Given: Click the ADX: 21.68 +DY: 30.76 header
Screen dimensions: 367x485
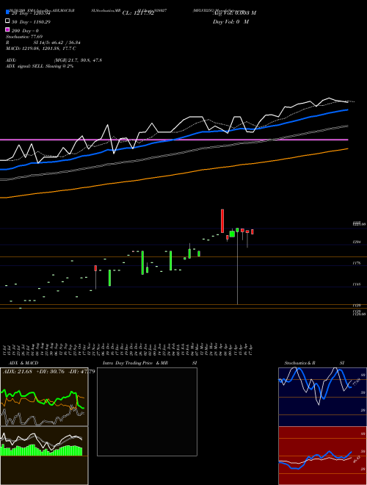Looking at the screenshot, I should [48, 371].
